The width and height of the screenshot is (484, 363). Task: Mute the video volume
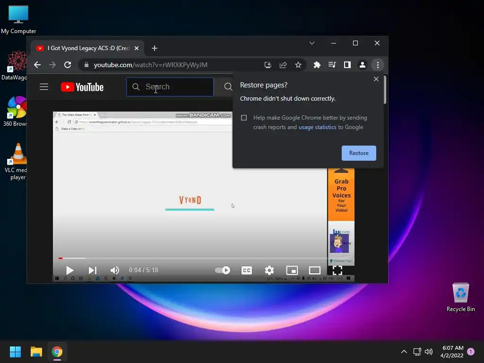pos(114,270)
